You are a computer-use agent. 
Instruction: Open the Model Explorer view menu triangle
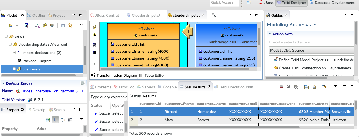[x=81, y=25]
